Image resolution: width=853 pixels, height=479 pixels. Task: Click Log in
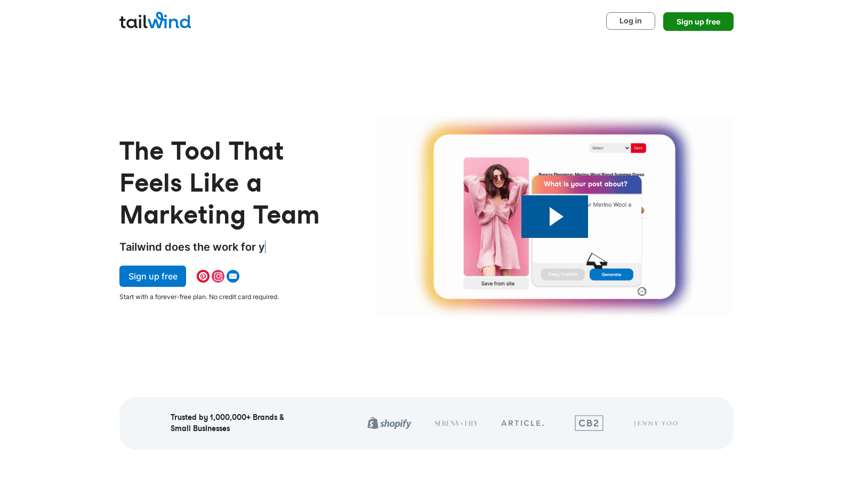click(x=630, y=21)
